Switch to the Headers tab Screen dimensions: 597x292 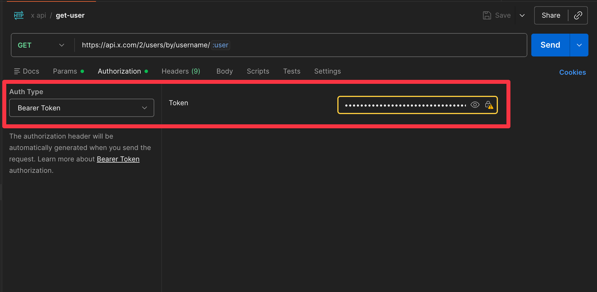coord(181,71)
